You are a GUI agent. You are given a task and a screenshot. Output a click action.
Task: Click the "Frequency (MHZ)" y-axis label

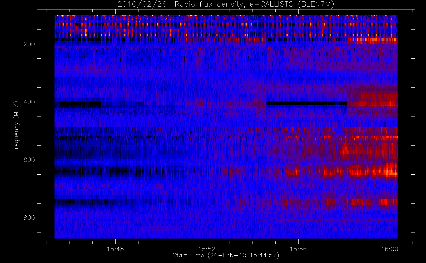coord(16,127)
